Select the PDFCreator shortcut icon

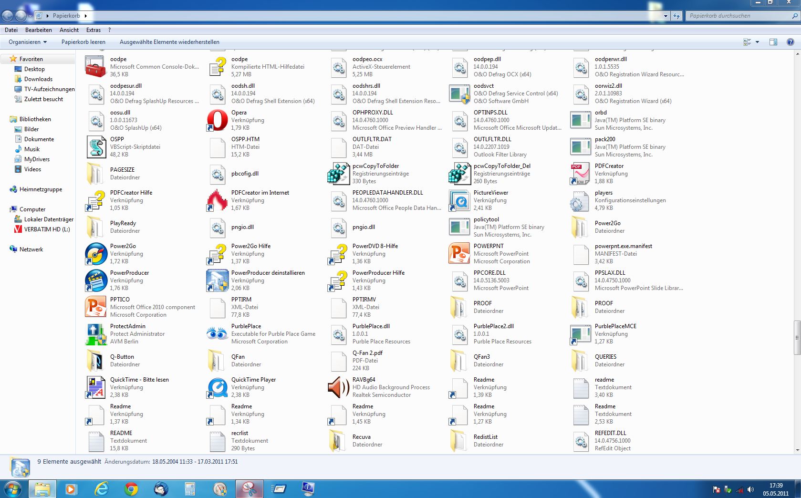[581, 174]
